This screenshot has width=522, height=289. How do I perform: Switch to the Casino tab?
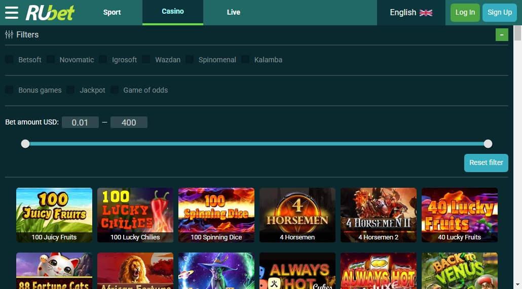pyautogui.click(x=173, y=12)
